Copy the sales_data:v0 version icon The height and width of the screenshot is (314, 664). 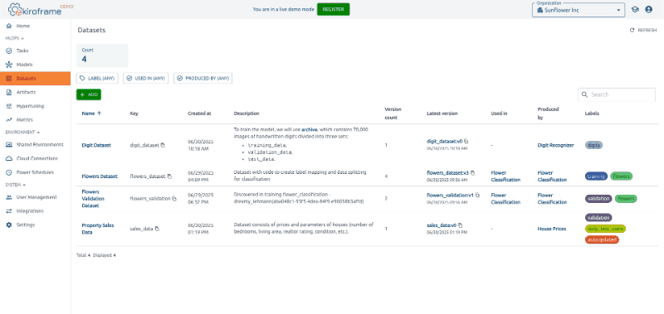(x=461, y=225)
